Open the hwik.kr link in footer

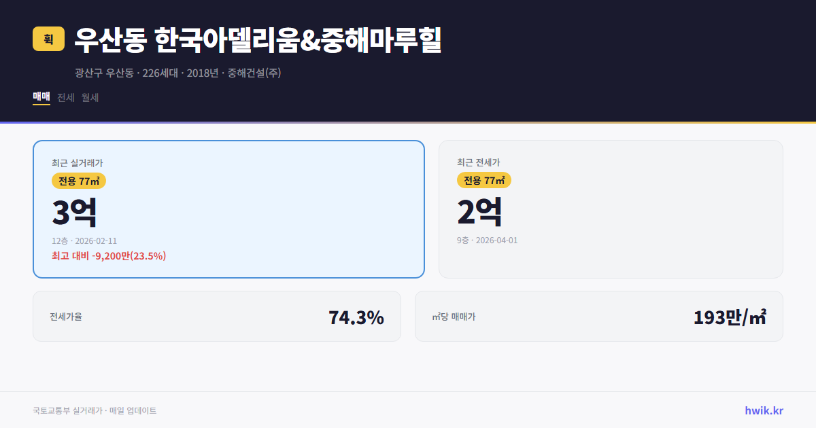point(764,410)
